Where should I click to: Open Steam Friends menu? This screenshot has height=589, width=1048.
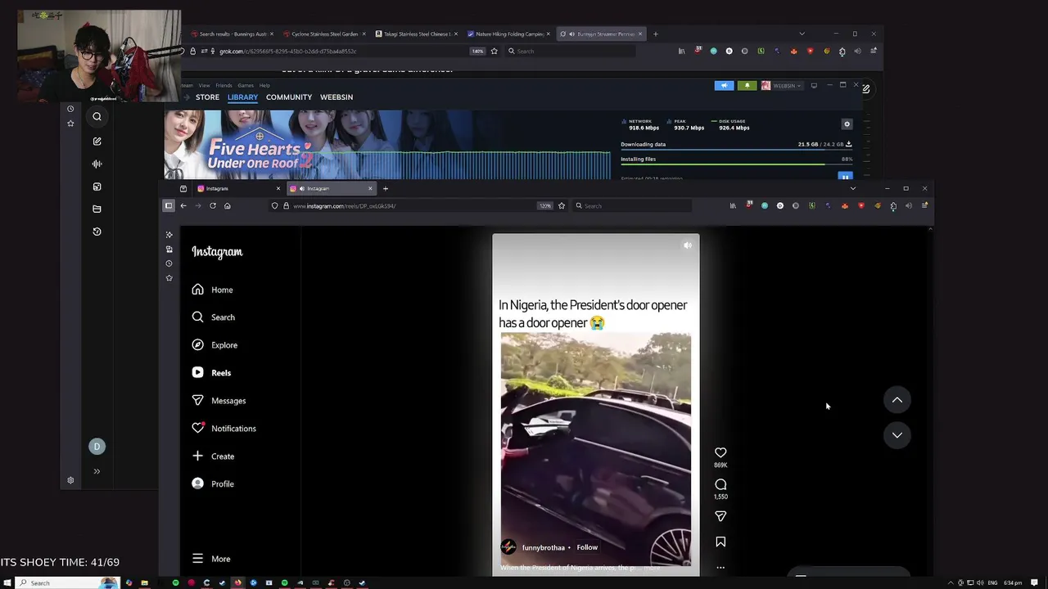click(x=224, y=85)
